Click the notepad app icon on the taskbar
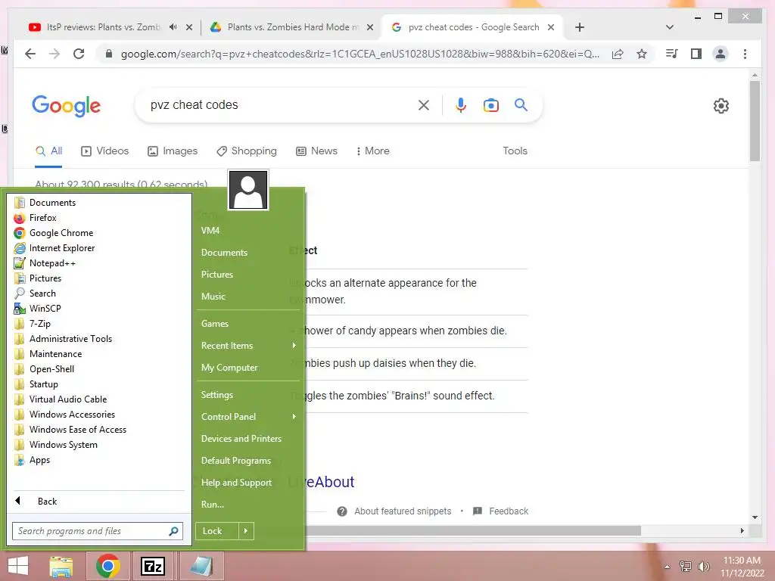Viewport: 775px width, 581px height. 201,566
